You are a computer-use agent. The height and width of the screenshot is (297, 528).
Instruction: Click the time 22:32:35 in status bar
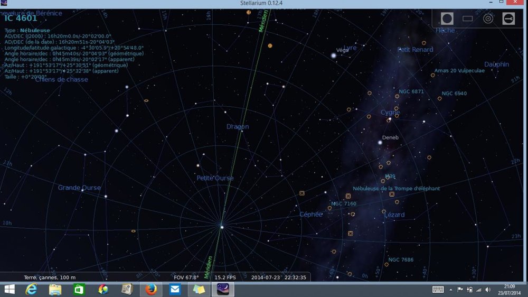tap(295, 277)
